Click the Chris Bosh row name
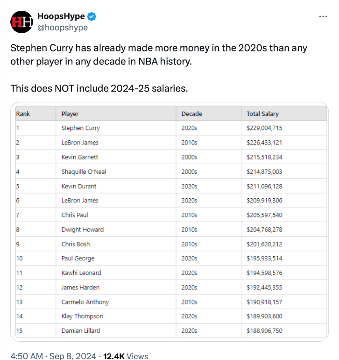Image resolution: width=339 pixels, height=360 pixels. click(x=76, y=244)
